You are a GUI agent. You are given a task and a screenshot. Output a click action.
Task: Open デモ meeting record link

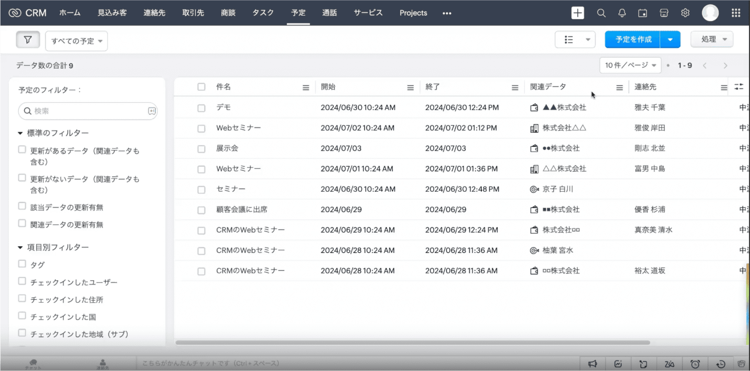223,108
